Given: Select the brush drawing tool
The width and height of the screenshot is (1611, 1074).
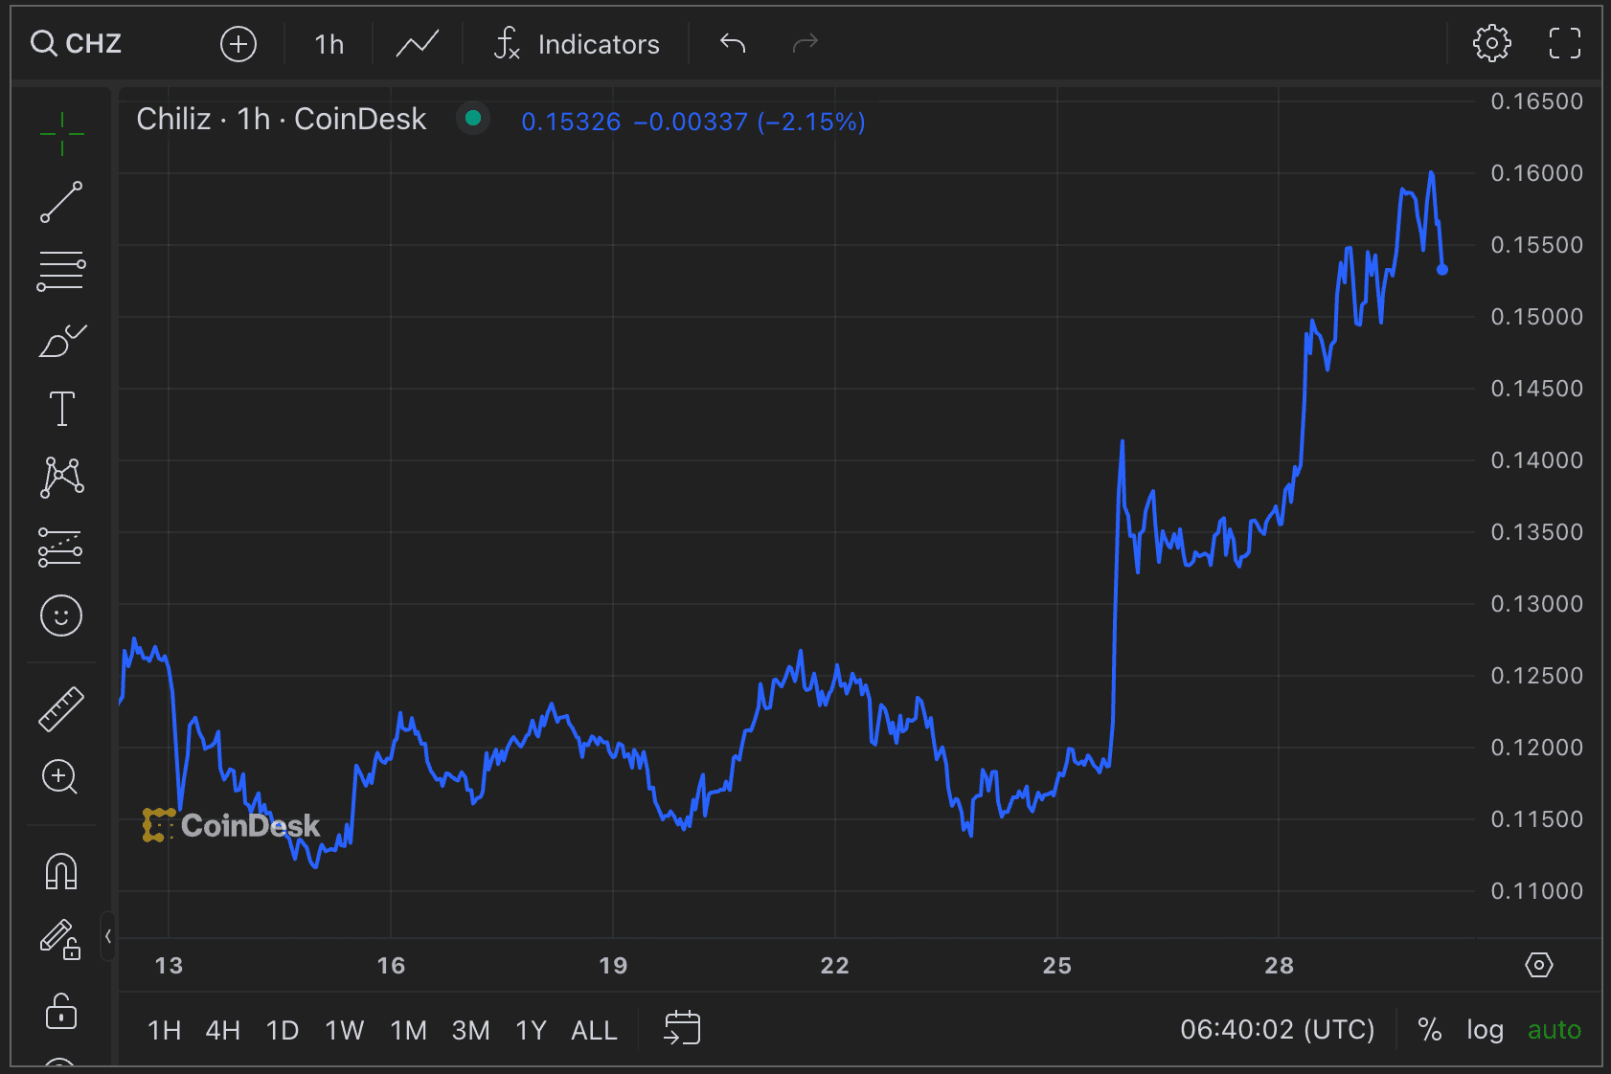Looking at the screenshot, I should (x=61, y=341).
